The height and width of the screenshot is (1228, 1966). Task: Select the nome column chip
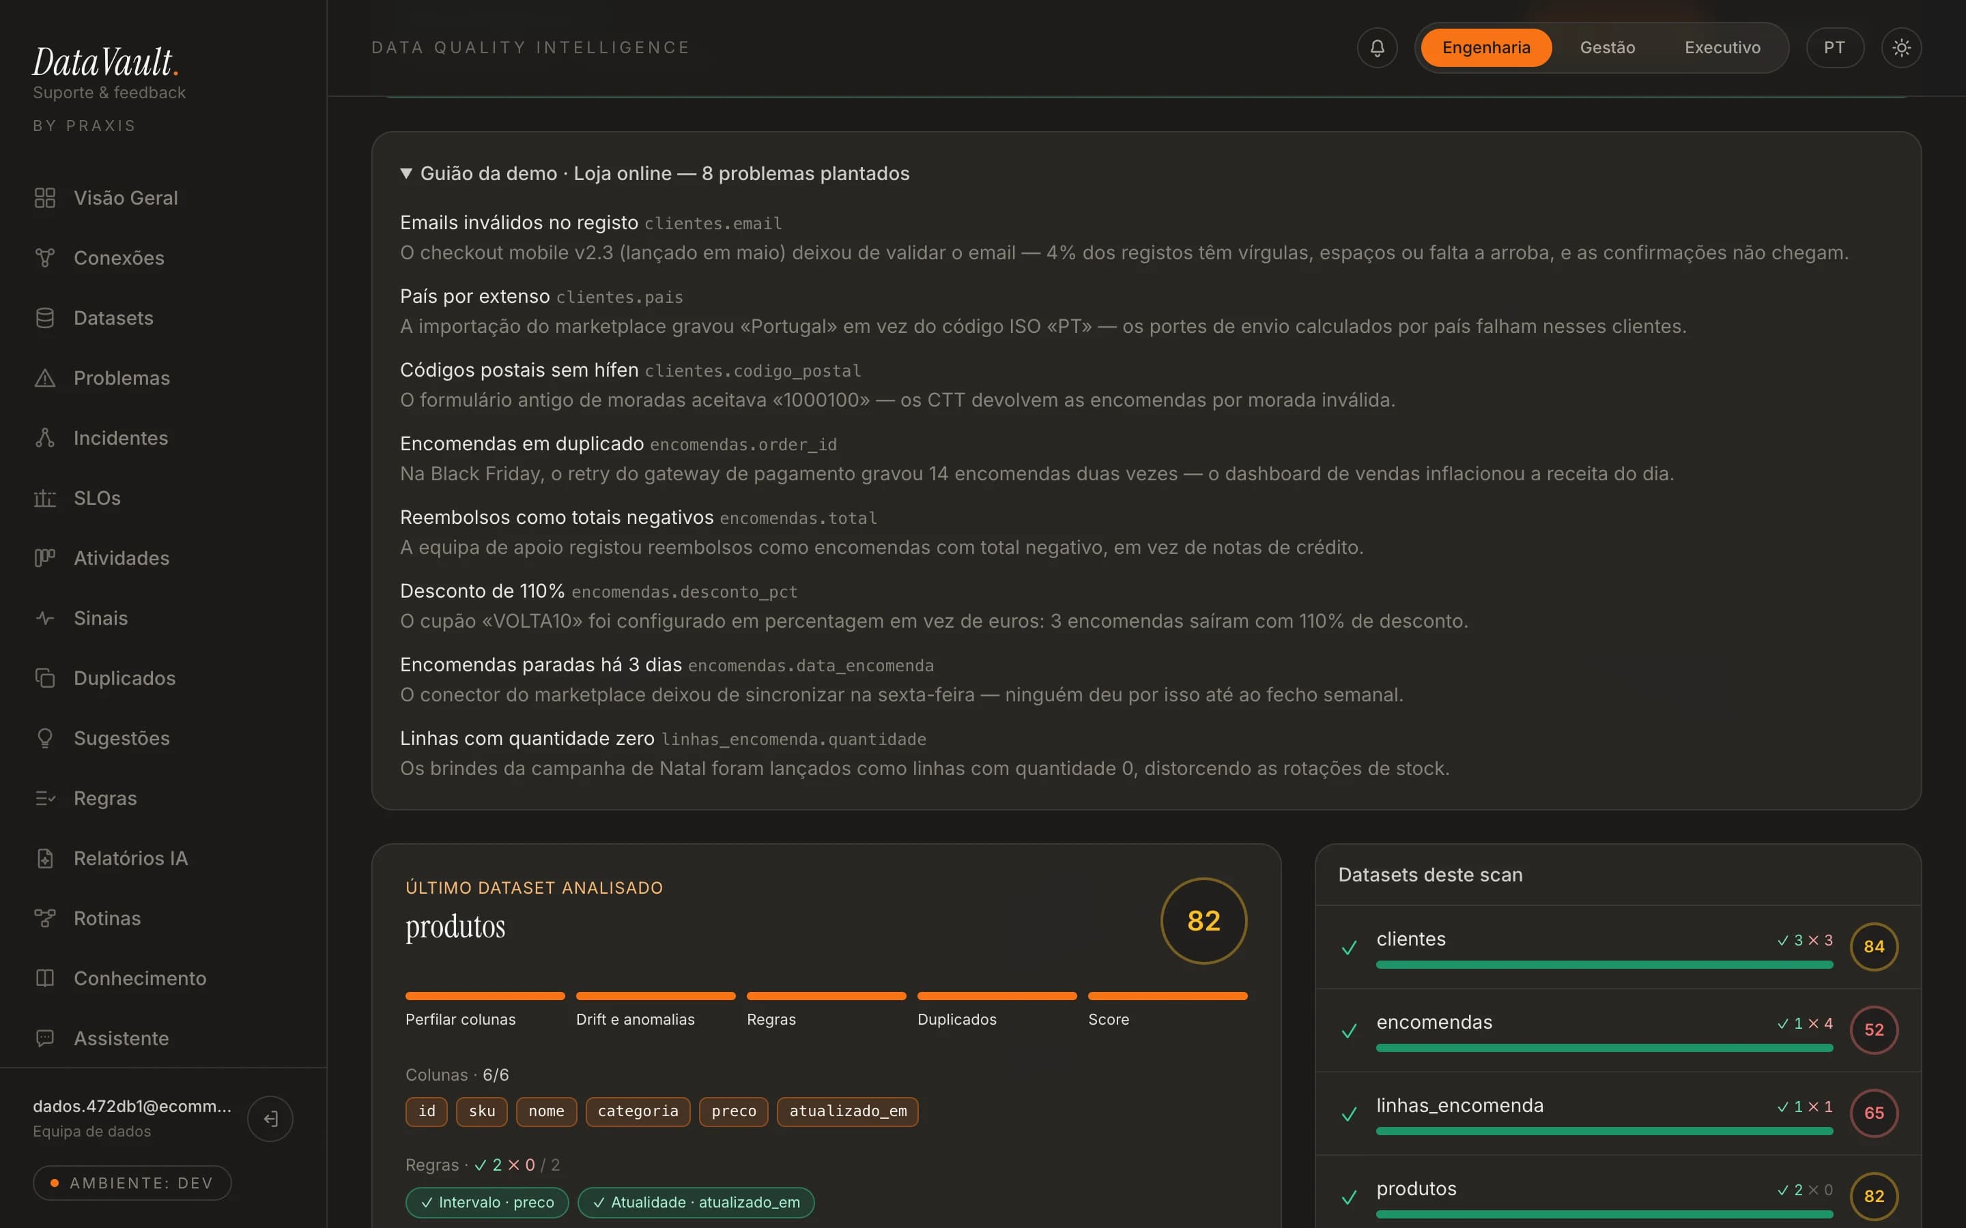pyautogui.click(x=546, y=1112)
